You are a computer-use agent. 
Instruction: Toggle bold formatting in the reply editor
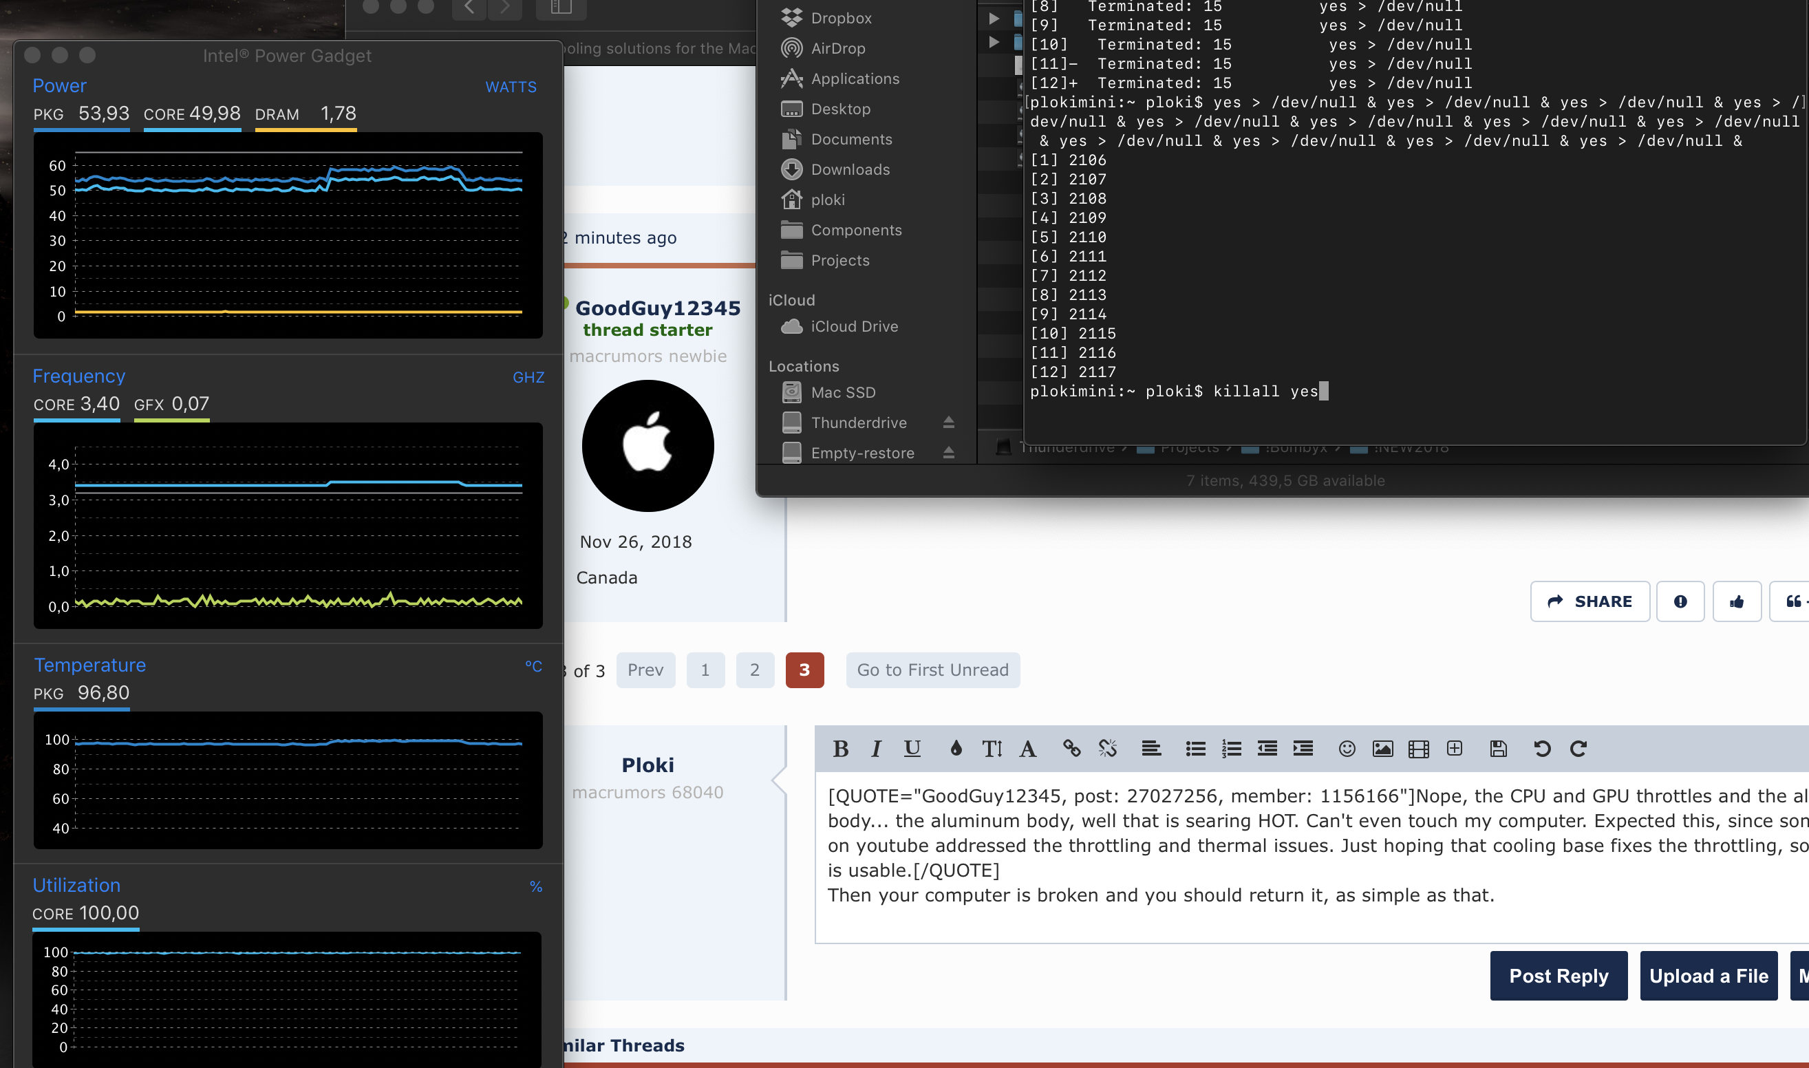[x=839, y=749]
